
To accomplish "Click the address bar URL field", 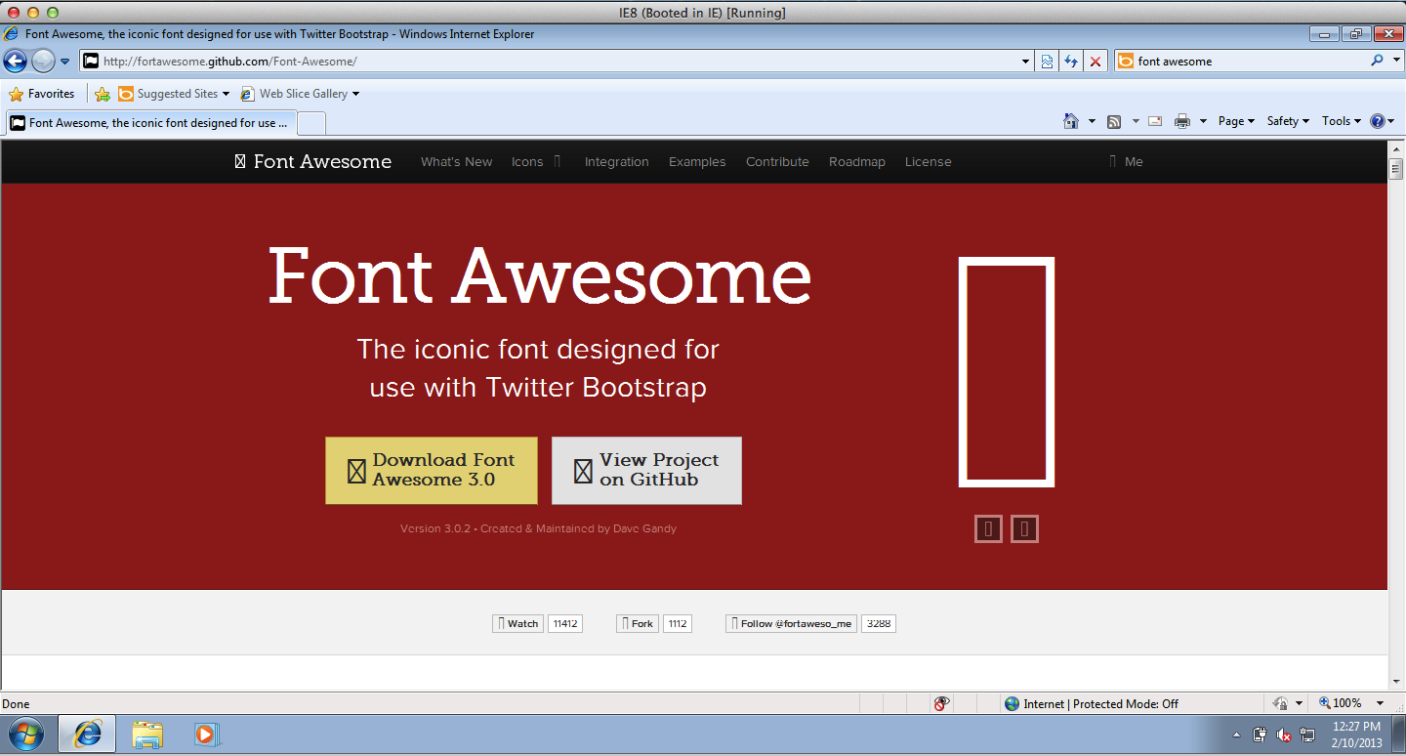I will tap(549, 61).
